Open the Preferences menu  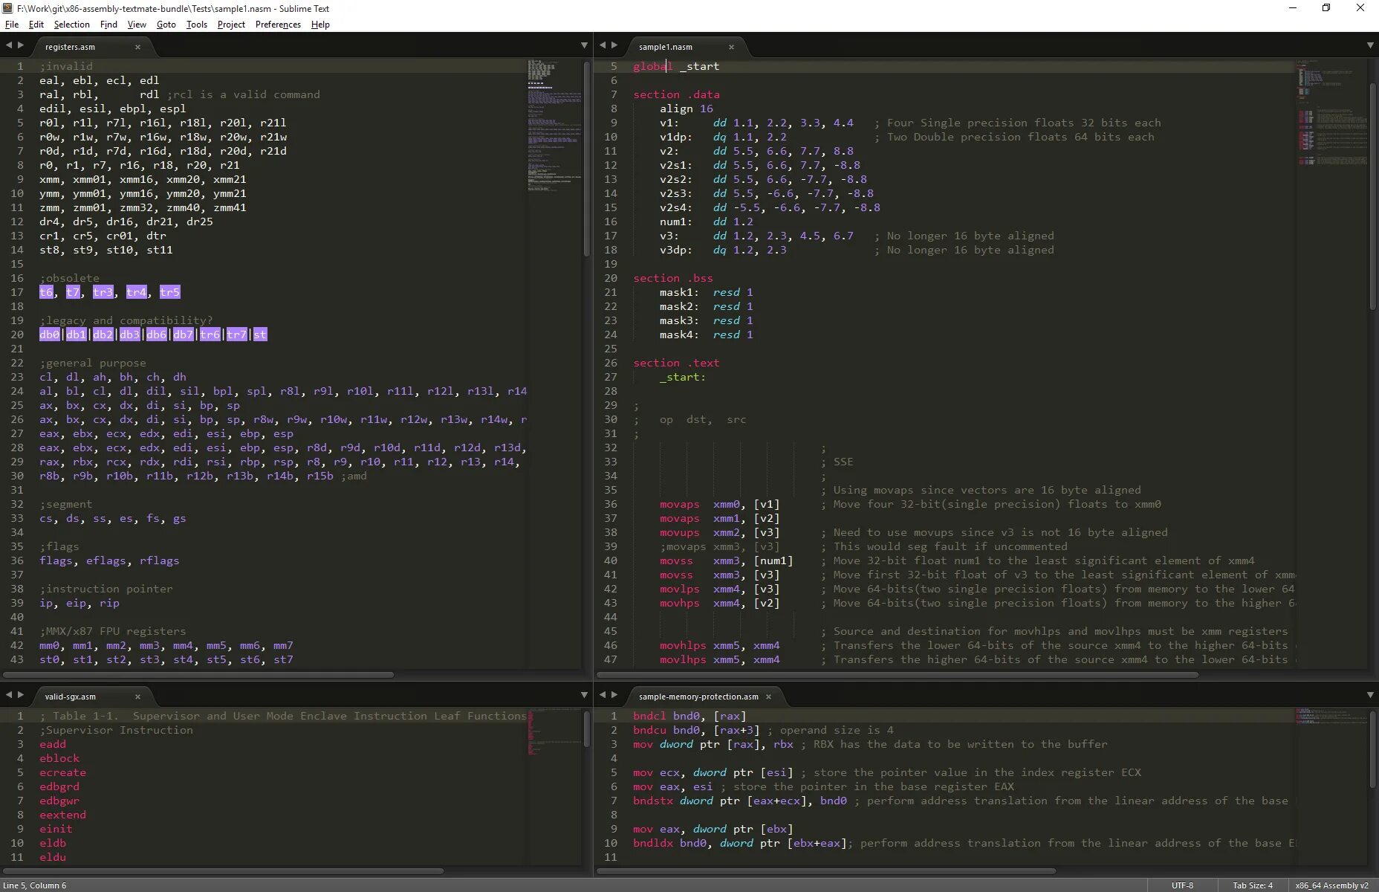278,25
